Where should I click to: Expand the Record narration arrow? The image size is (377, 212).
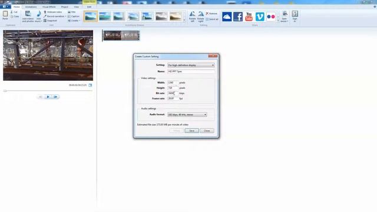click(65, 16)
